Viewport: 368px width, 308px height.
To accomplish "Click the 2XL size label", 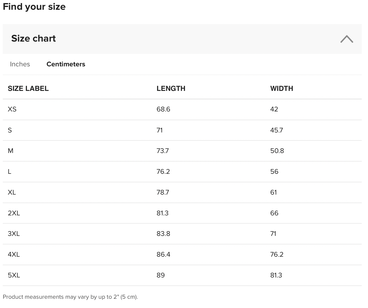I will coord(14,213).
